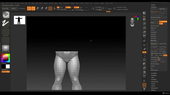Click the sculptris sphere icon in toolbar
The image size is (170, 95).
(54, 8)
